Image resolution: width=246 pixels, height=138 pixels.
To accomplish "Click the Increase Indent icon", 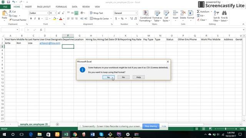I will 86,19.
